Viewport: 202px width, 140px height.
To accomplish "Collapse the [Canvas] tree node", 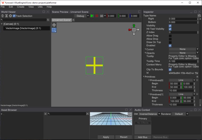I will click(2, 24).
